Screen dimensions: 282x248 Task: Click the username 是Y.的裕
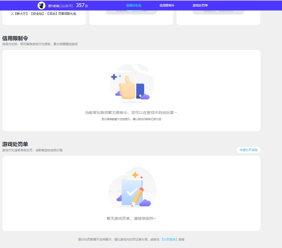(53, 6)
